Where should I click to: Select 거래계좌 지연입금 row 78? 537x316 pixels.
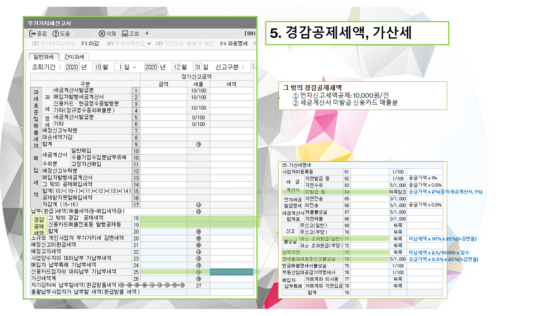(323, 286)
